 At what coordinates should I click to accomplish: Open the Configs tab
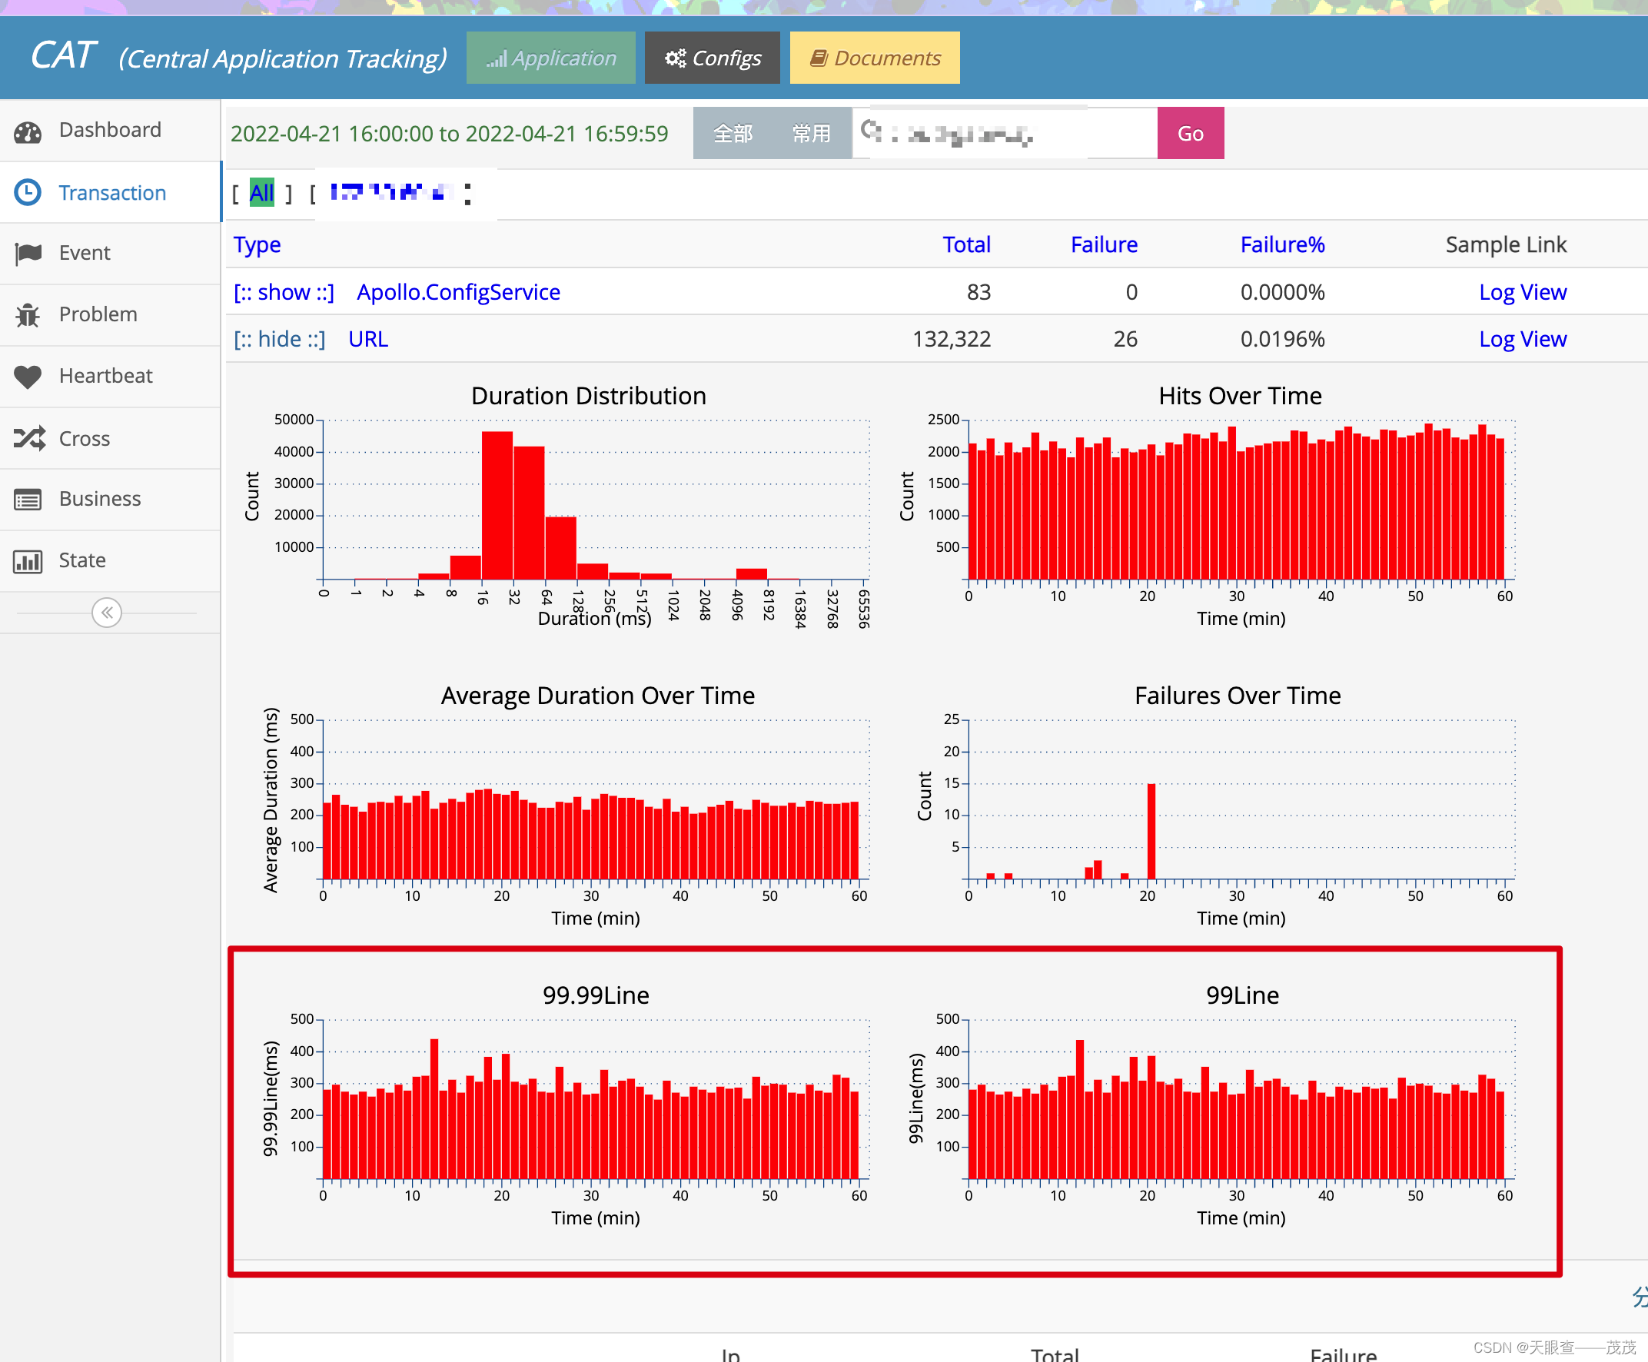pyautogui.click(x=713, y=58)
